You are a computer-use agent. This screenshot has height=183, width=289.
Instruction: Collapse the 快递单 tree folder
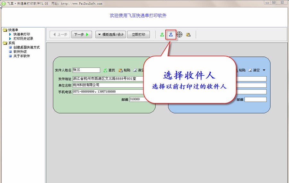point(5,30)
